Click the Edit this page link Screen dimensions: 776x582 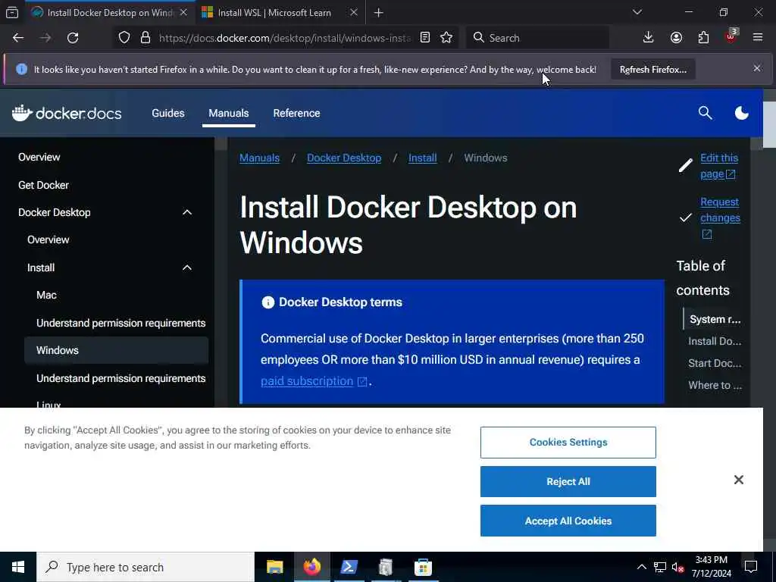718,166
